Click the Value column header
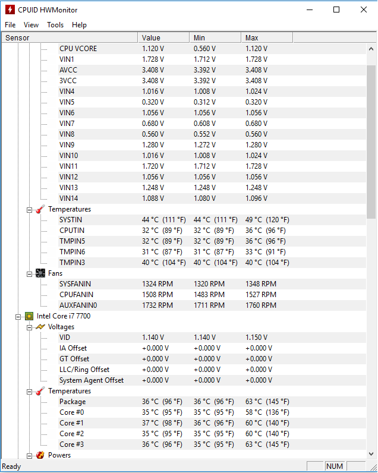The width and height of the screenshot is (378, 473). click(163, 37)
